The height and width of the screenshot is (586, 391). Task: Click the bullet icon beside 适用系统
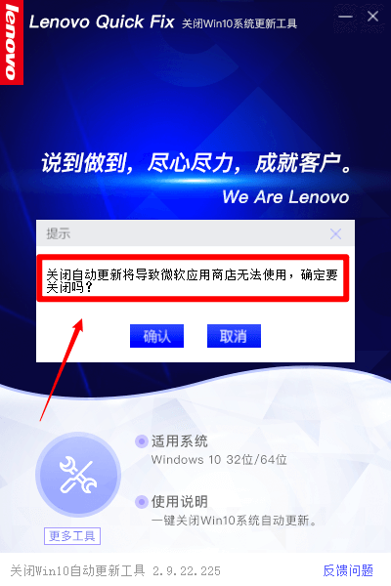[x=142, y=441]
